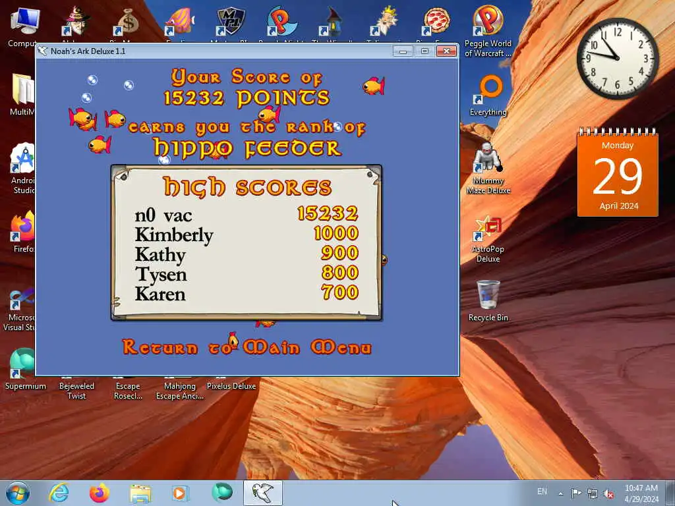Click the 700 score entry

pos(340,293)
